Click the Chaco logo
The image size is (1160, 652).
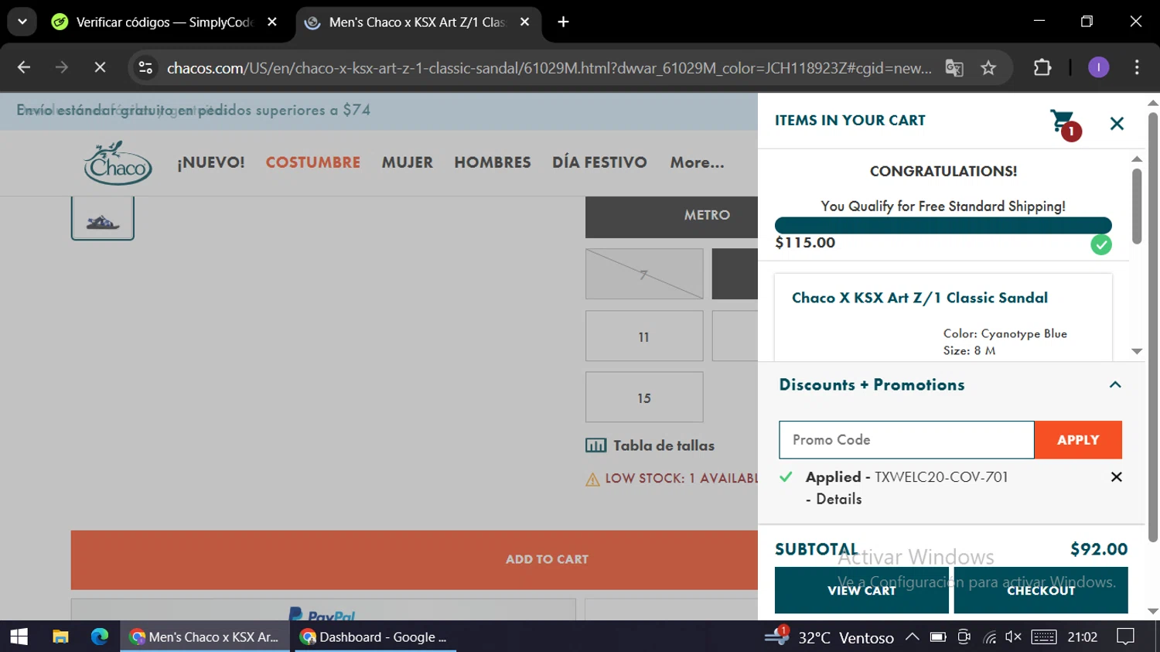(118, 162)
